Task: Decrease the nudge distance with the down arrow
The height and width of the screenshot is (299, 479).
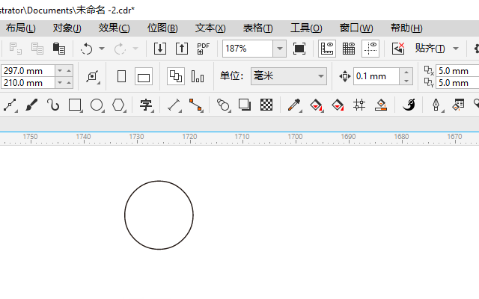Action: tap(406, 81)
